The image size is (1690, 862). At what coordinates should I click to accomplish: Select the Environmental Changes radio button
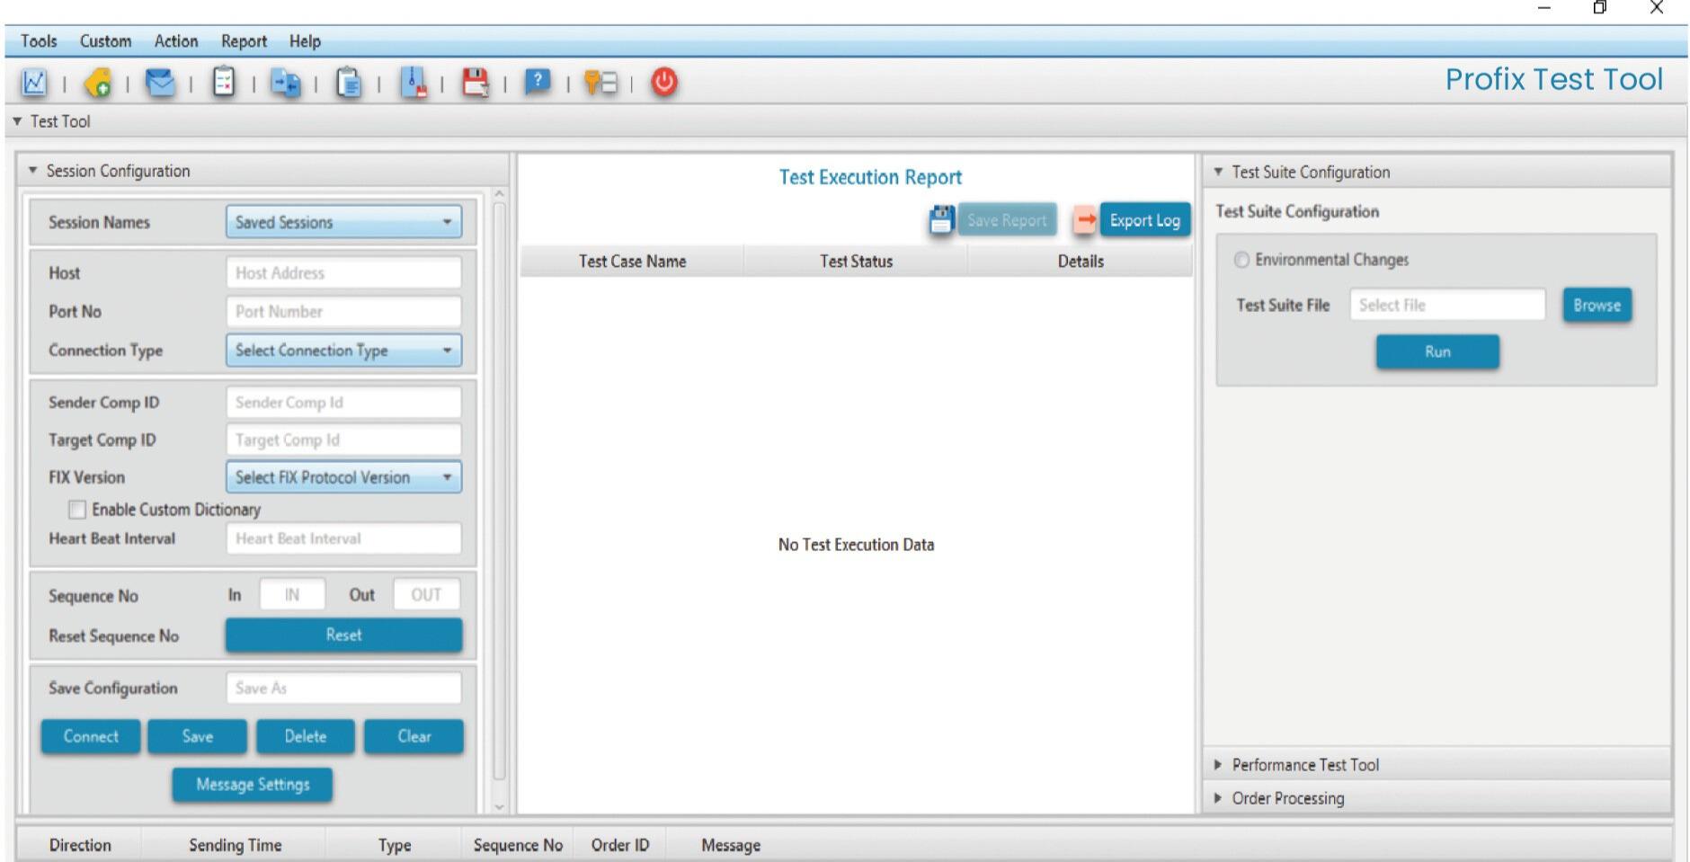[x=1241, y=260]
